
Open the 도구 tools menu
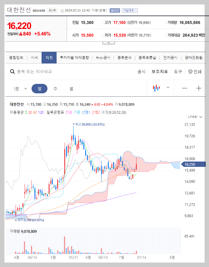click(178, 71)
